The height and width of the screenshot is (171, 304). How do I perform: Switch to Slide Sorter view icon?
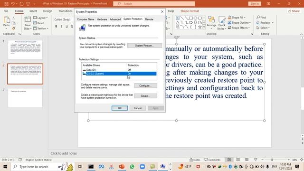click(238, 160)
